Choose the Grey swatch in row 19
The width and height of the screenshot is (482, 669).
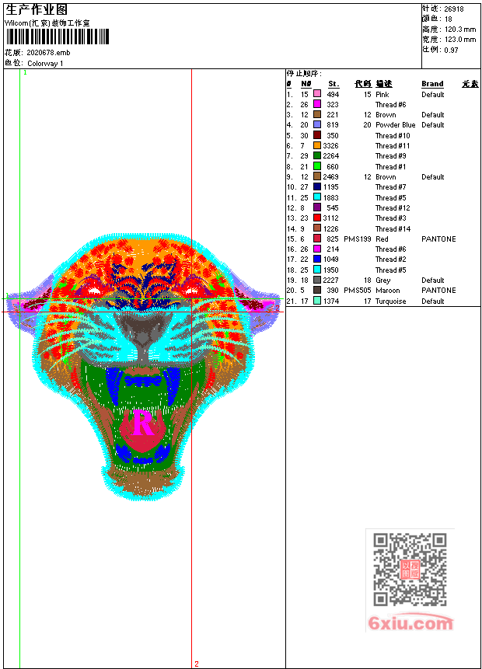tap(317, 280)
